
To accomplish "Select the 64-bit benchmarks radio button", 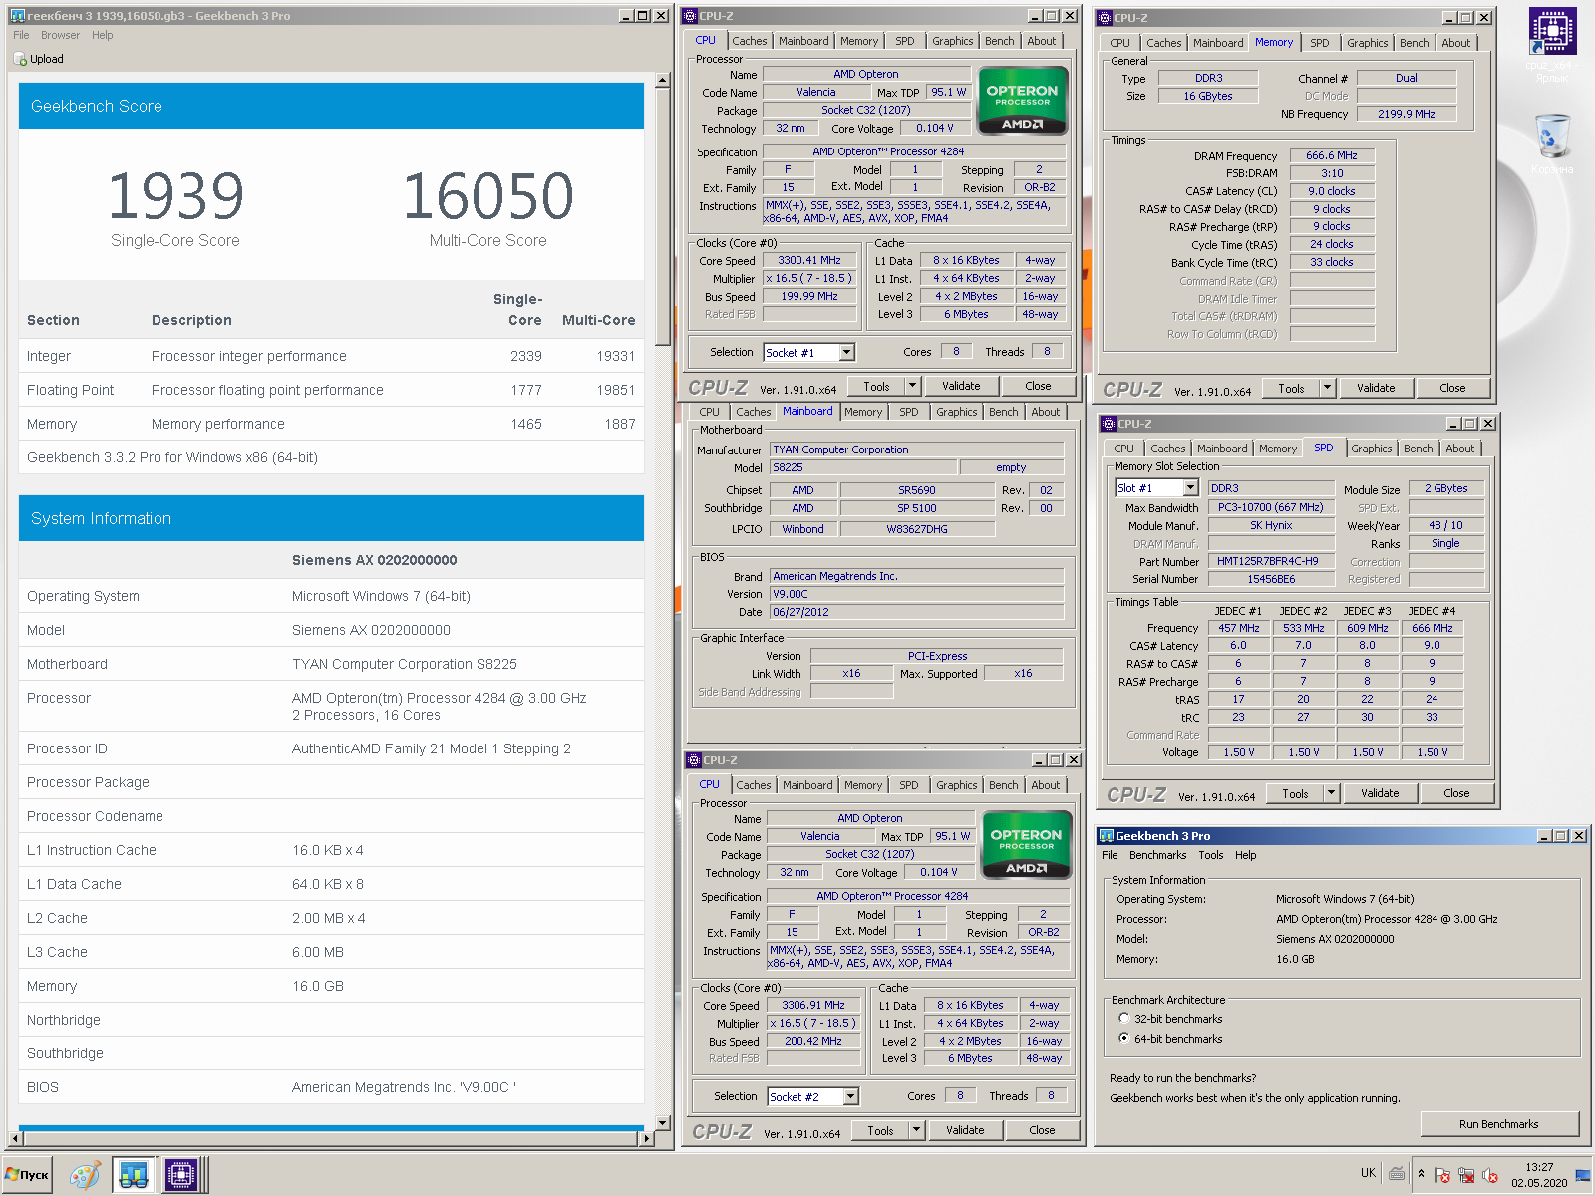I will 1124,1039.
